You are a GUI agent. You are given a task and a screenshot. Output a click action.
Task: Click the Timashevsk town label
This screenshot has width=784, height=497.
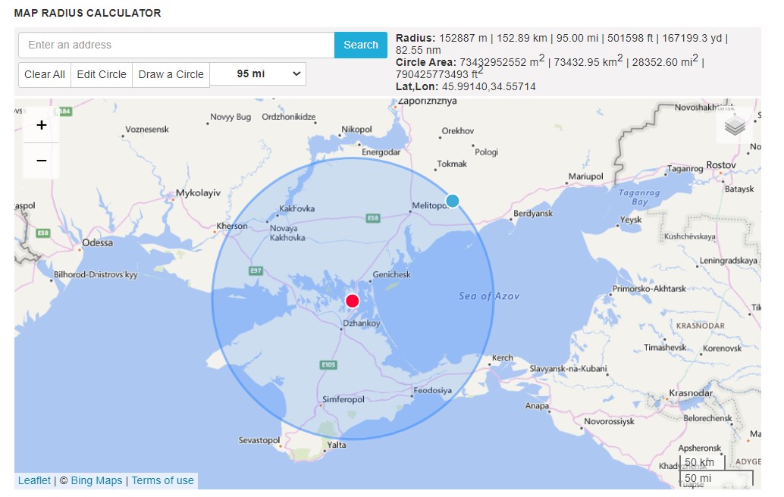pos(665,347)
